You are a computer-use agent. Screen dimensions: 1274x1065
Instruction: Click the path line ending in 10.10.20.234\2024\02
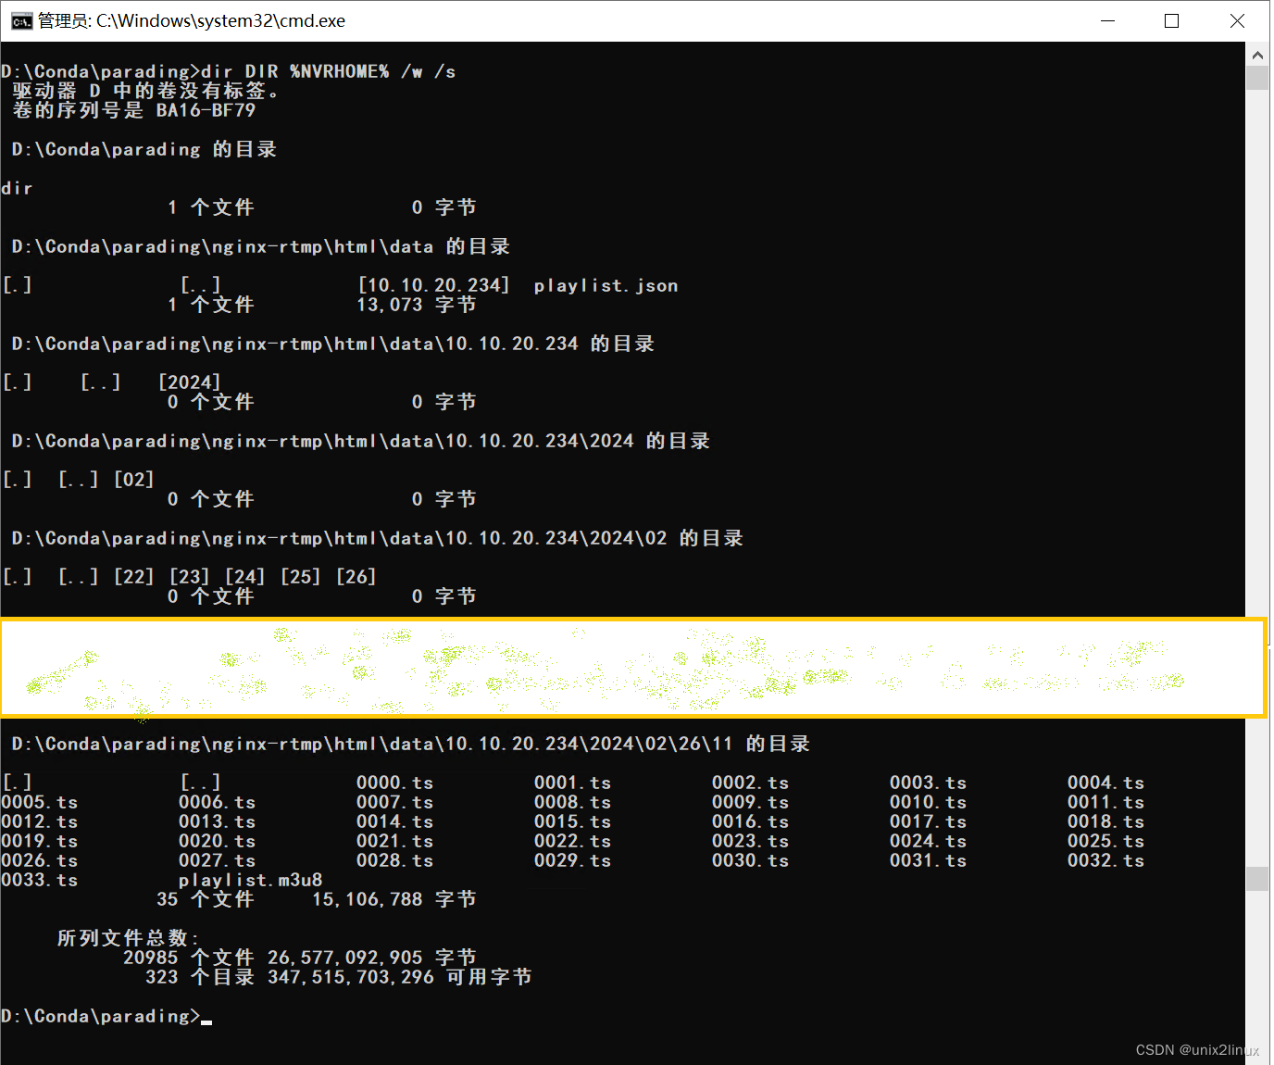point(378,538)
